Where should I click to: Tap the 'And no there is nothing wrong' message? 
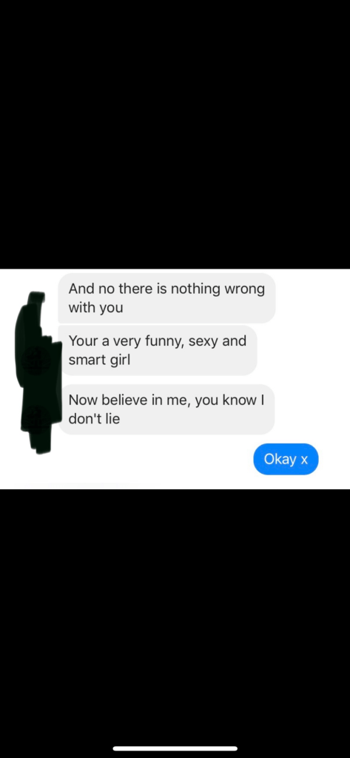166,298
